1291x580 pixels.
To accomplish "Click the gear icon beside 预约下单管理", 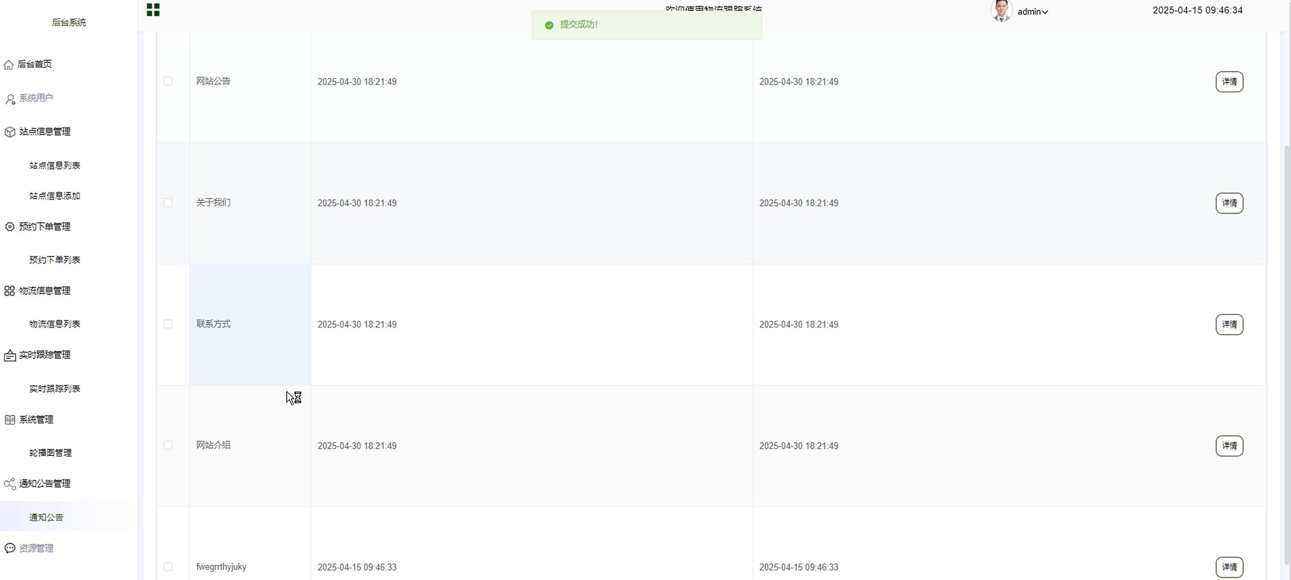I will coord(10,227).
